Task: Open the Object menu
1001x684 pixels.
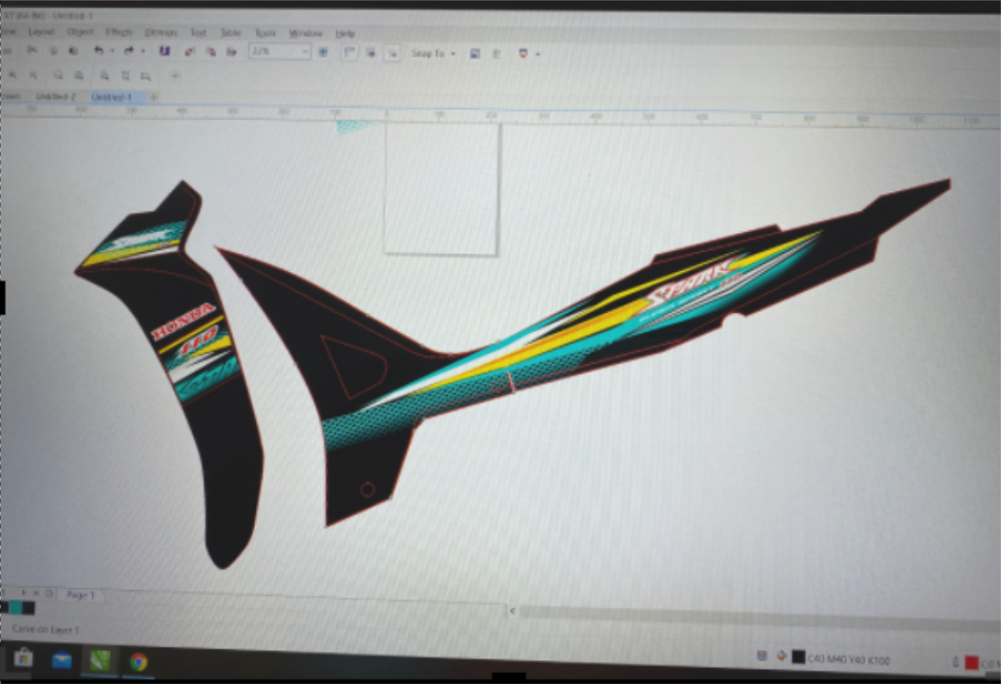Action: (80, 31)
